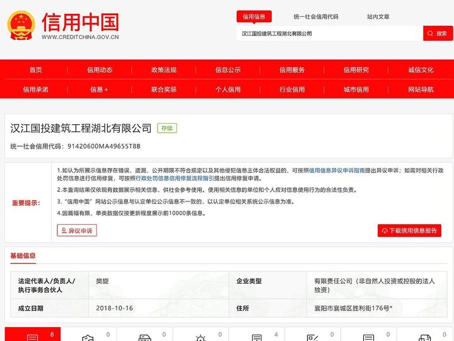The height and width of the screenshot is (341, 454).
Task: Open 信易+ in the navigation bar
Action: point(100,90)
